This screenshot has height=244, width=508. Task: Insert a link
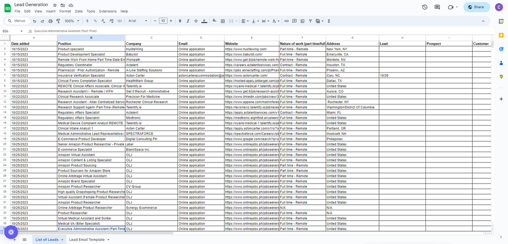click(x=286, y=21)
